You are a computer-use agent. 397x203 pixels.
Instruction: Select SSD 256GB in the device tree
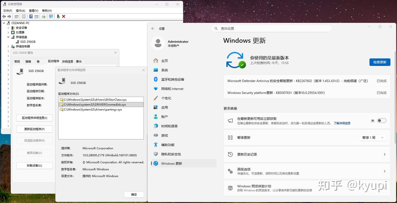28,42
